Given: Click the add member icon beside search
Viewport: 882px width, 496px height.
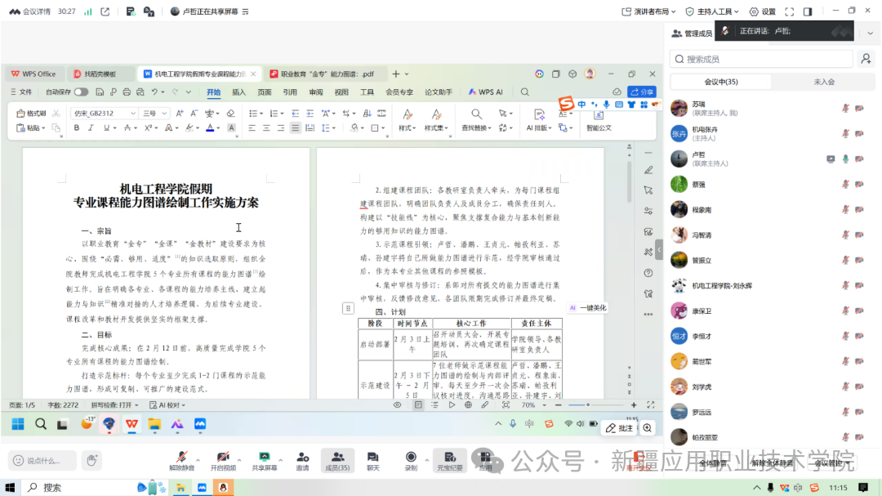Looking at the screenshot, I should (866, 59).
